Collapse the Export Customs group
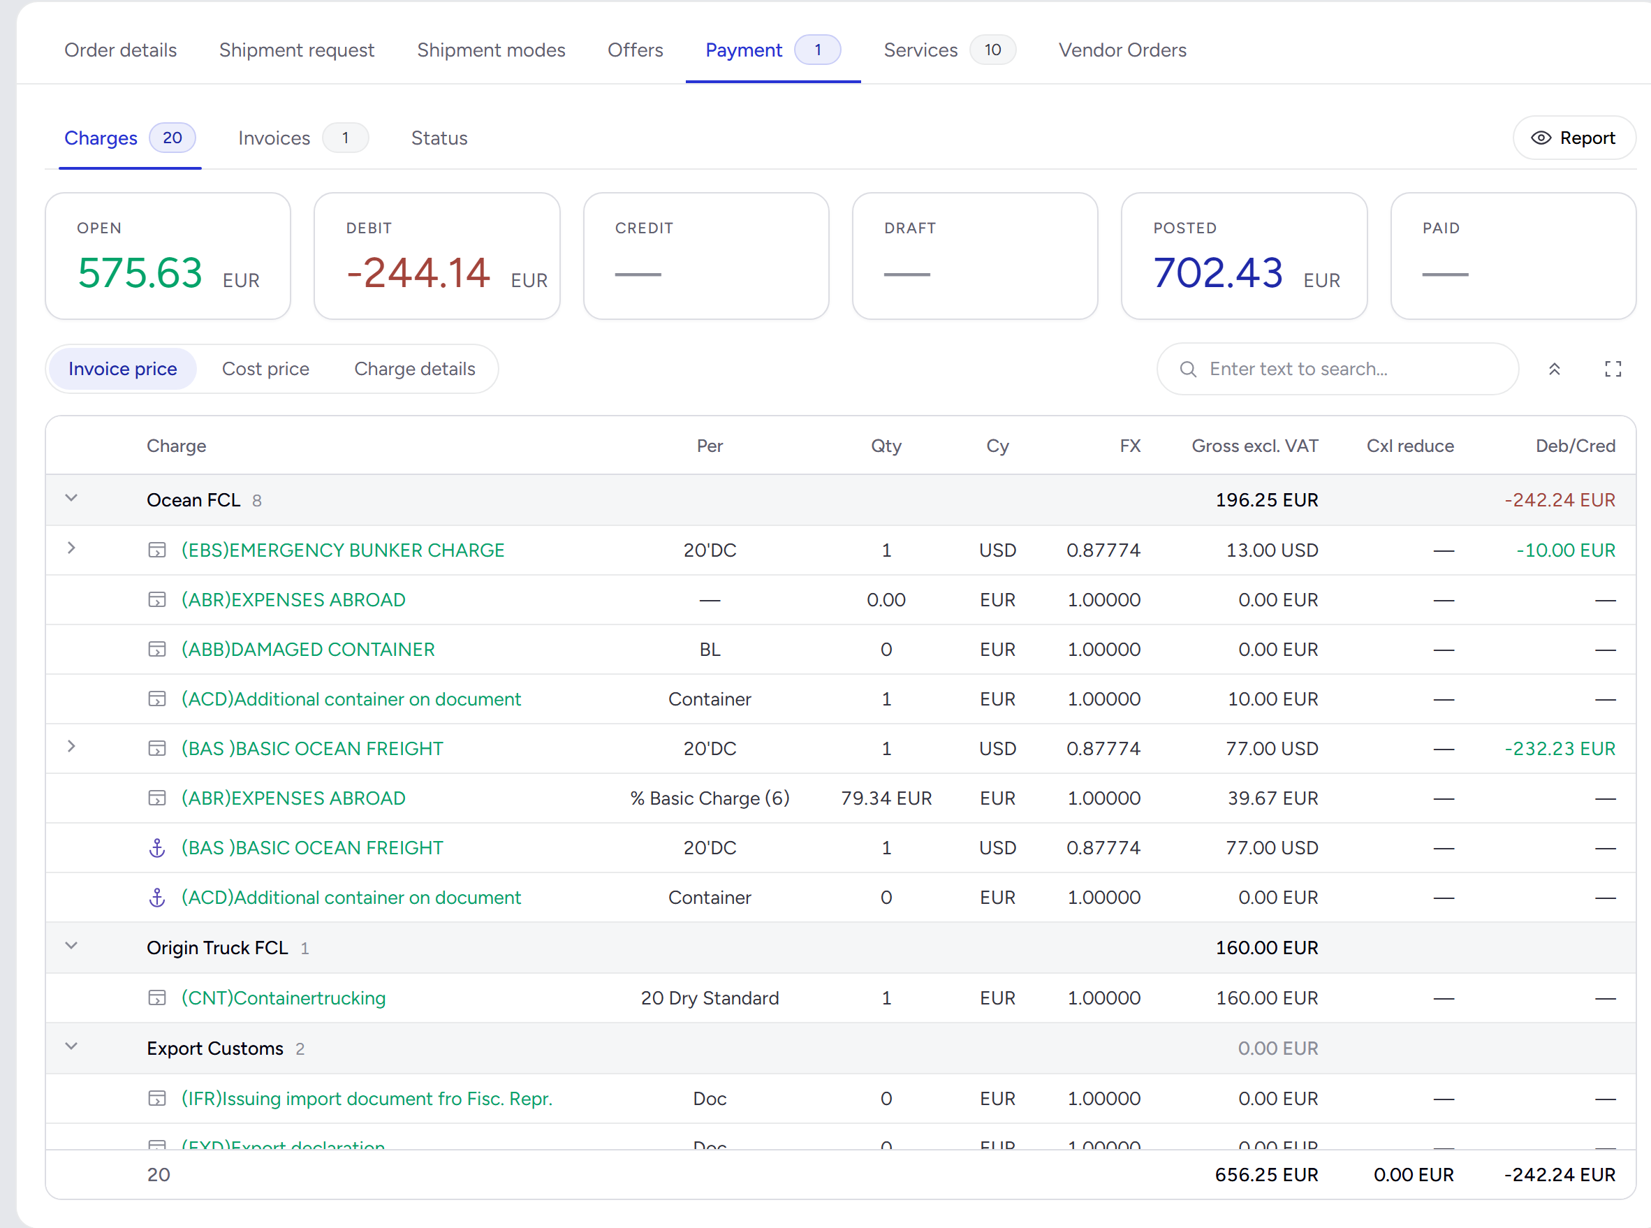This screenshot has width=1651, height=1228. coord(71,1046)
